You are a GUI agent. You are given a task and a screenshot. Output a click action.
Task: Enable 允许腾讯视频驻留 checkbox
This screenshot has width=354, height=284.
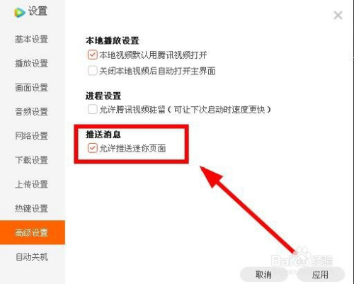(92, 109)
